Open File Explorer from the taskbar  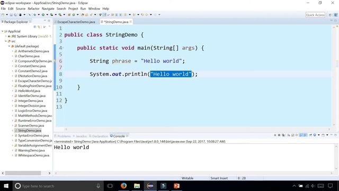(137, 186)
